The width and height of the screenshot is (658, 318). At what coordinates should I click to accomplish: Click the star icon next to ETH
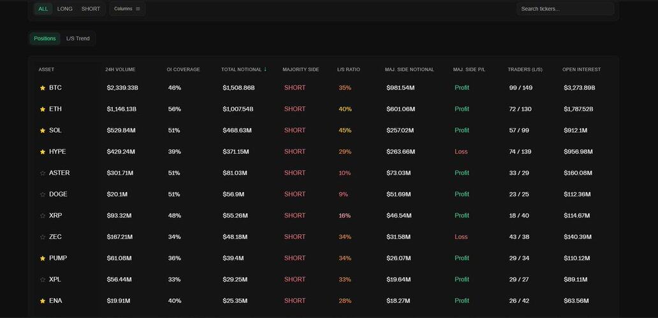pyautogui.click(x=43, y=109)
